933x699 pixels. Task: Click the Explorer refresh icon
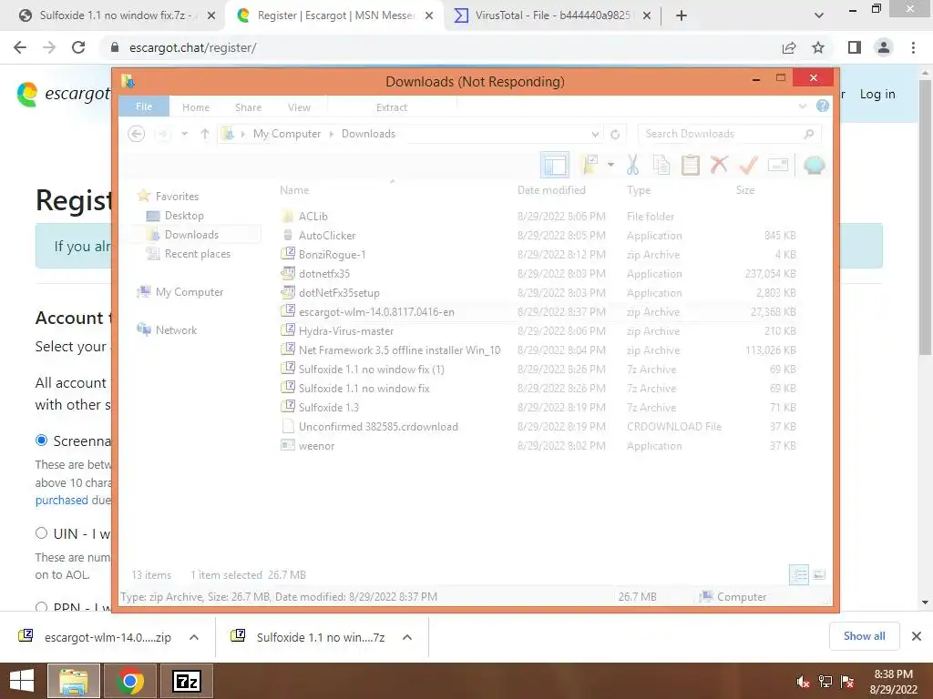[x=615, y=135]
